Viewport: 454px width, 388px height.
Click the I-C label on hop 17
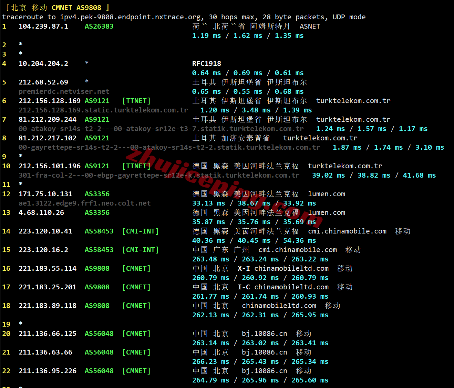tap(244, 287)
